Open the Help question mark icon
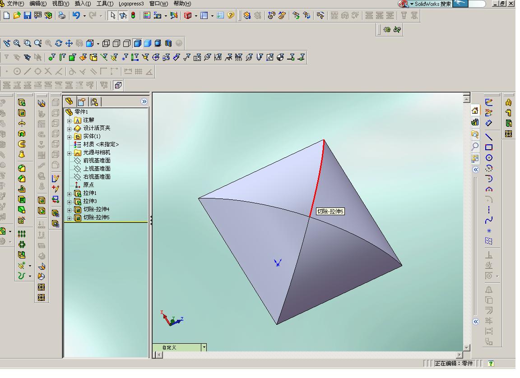Image resolution: width=520 pixels, height=378 pixels. (231, 16)
